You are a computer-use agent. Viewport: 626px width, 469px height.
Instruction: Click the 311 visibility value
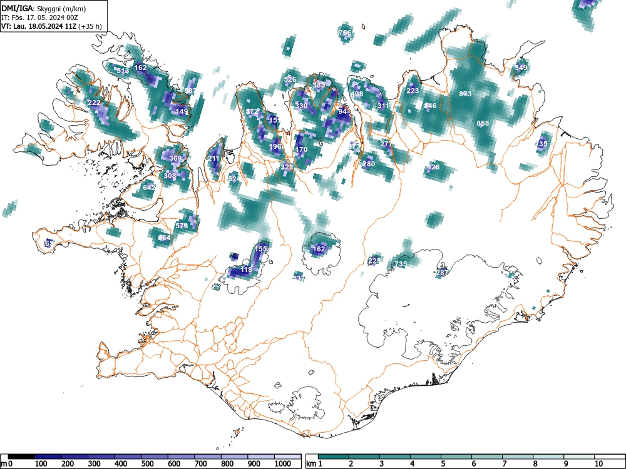click(x=383, y=106)
